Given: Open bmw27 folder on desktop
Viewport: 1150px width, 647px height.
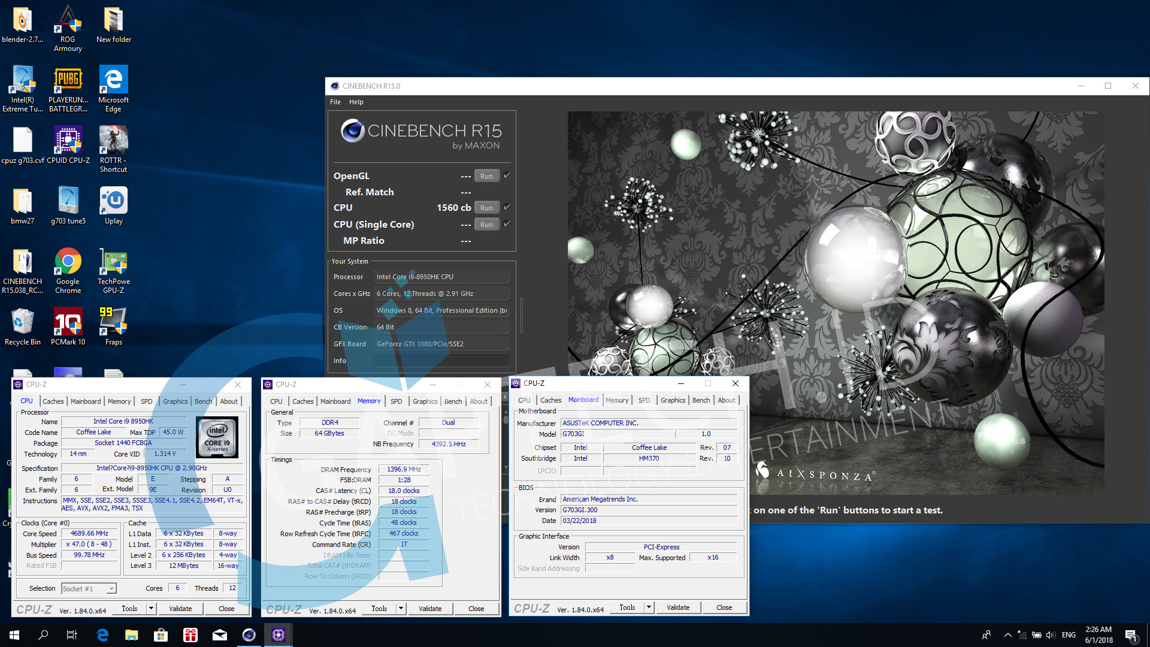Looking at the screenshot, I should (x=22, y=207).
